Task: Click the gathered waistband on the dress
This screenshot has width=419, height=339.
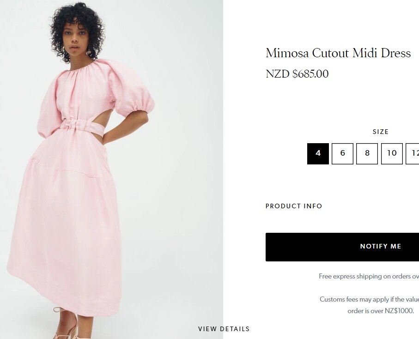Action: pyautogui.click(x=77, y=125)
